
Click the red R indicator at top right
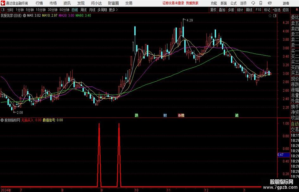[297, 10]
